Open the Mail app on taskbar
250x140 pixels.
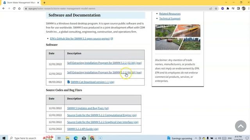[84, 138]
